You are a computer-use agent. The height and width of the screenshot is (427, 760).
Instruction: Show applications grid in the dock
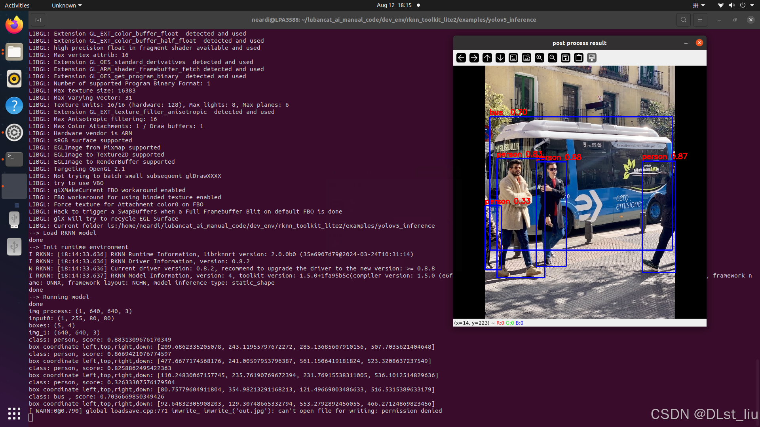[x=14, y=414]
